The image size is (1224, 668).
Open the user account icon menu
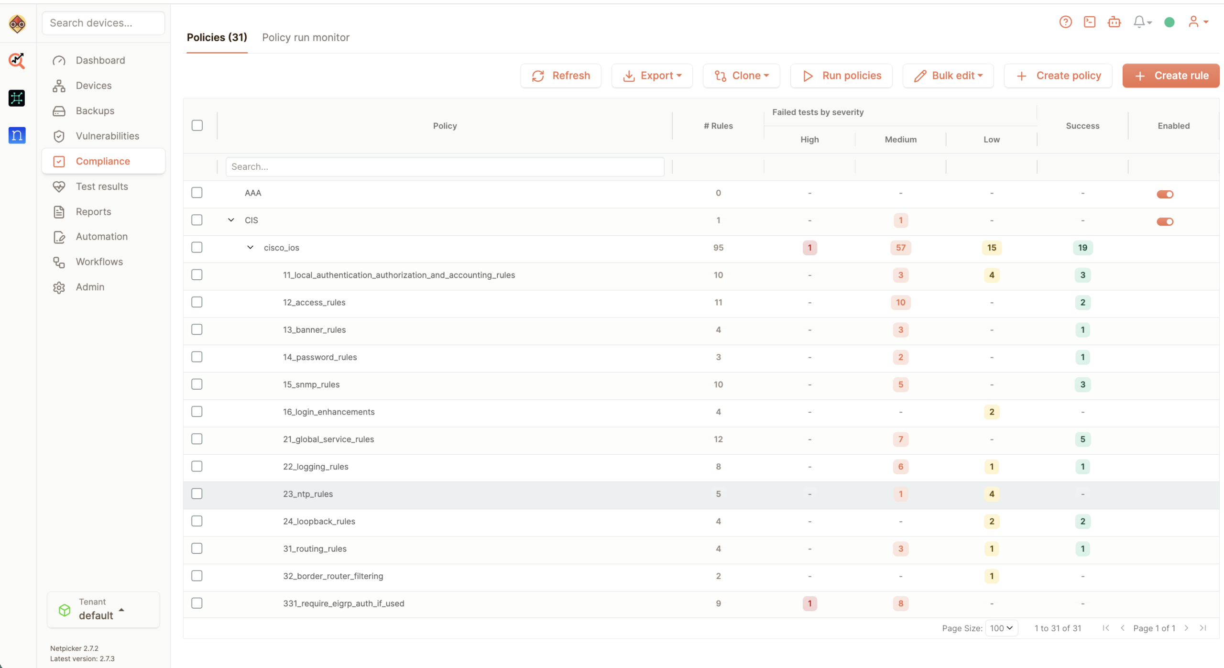coord(1198,22)
